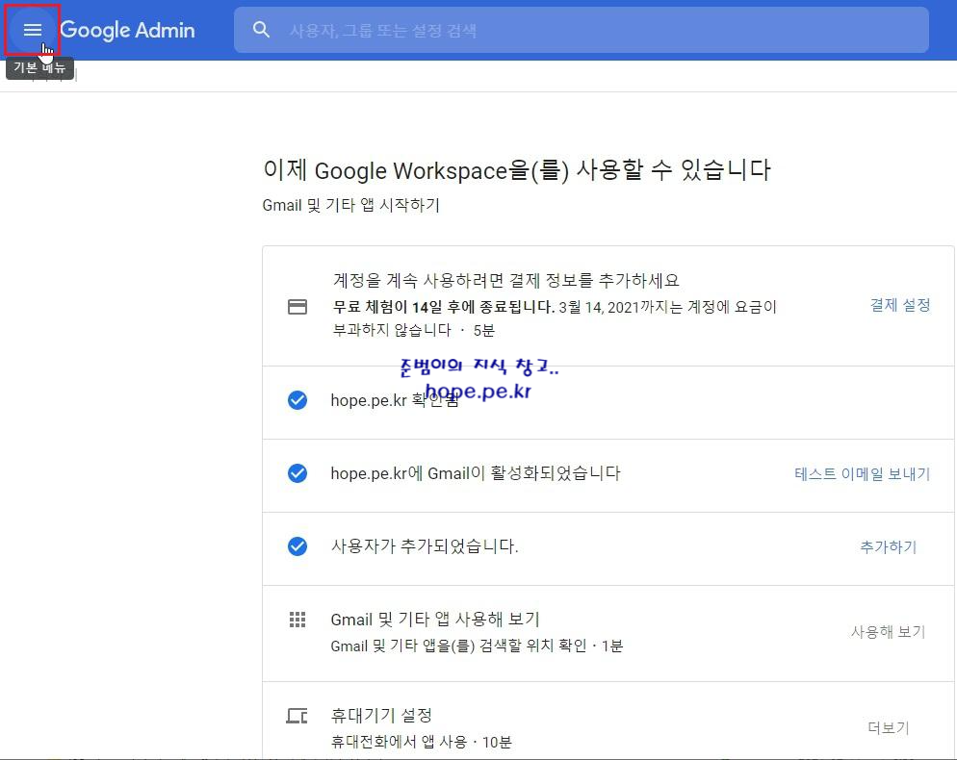This screenshot has height=760, width=957.
Task: Click the Google Admin logo
Action: coord(127,30)
